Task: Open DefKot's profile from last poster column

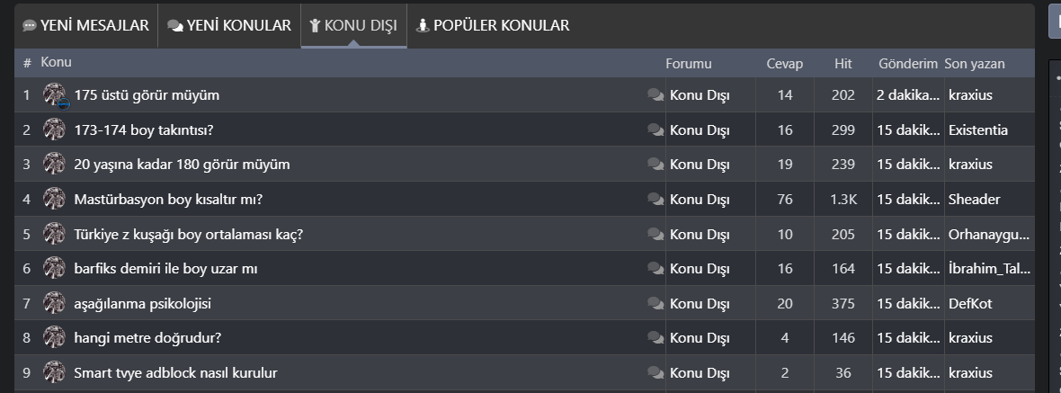Action: (970, 304)
